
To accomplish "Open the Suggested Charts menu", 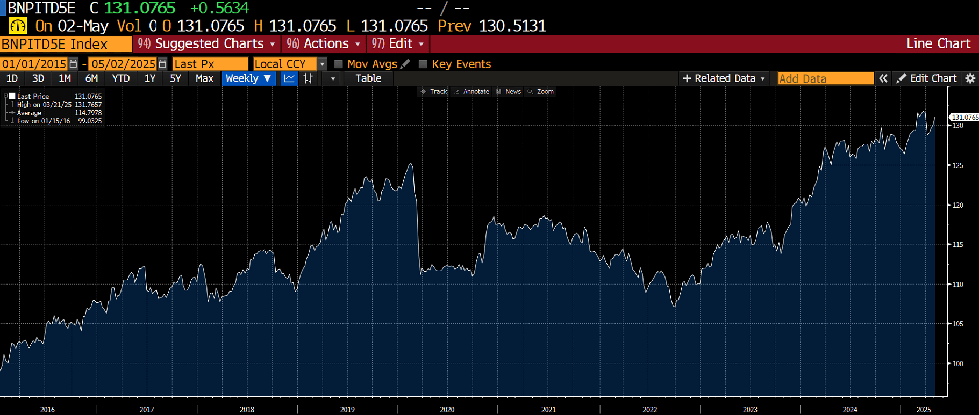I will coord(206,43).
